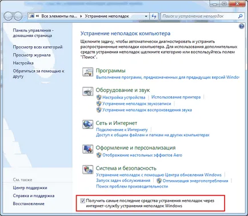Open Просмотр журнала in left pane
The height and width of the screenshot is (216, 248).
tap(31, 55)
